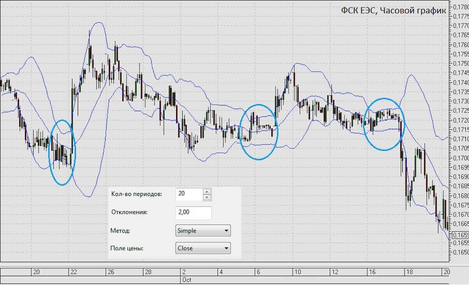Increase the period count with up arrow
The width and height of the screenshot is (469, 285).
click(x=207, y=191)
